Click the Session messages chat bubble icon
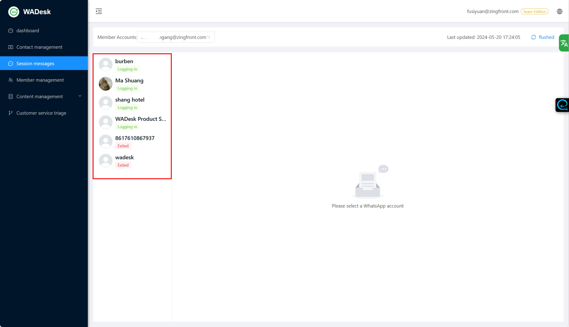Viewport: 569px width, 327px height. point(10,63)
